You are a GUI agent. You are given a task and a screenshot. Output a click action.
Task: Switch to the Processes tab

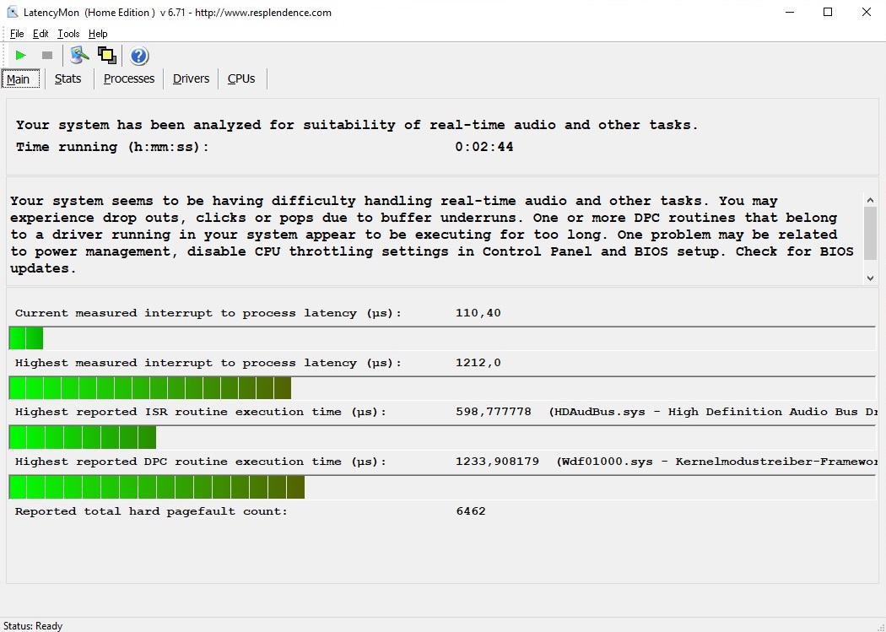[x=129, y=78]
